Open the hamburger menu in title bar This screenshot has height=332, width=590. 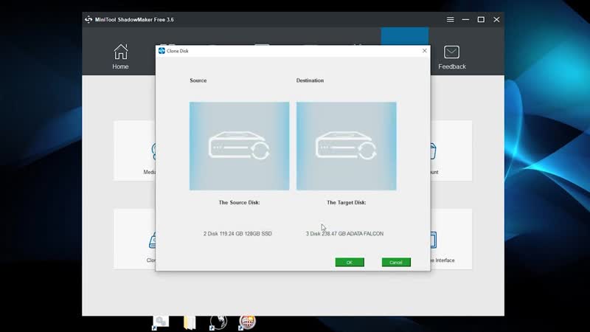pos(450,20)
